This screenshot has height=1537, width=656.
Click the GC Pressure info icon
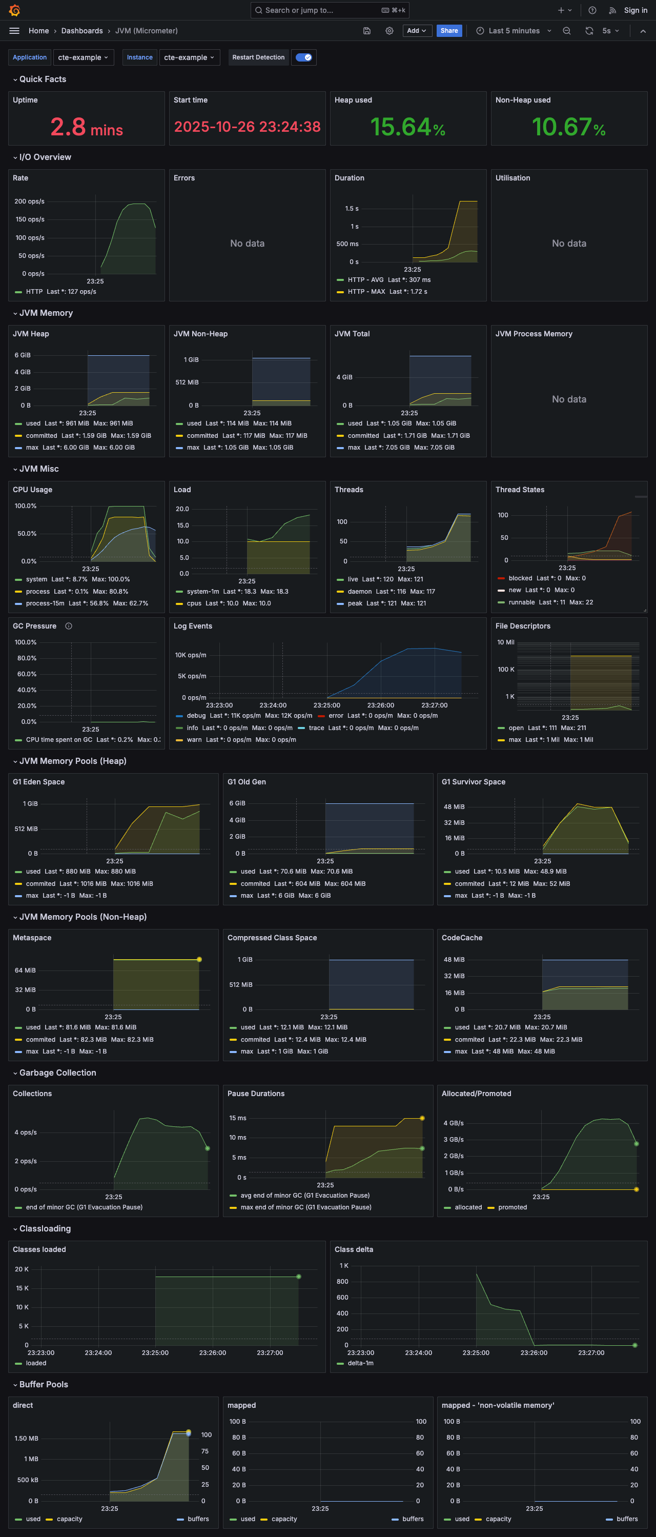[69, 626]
